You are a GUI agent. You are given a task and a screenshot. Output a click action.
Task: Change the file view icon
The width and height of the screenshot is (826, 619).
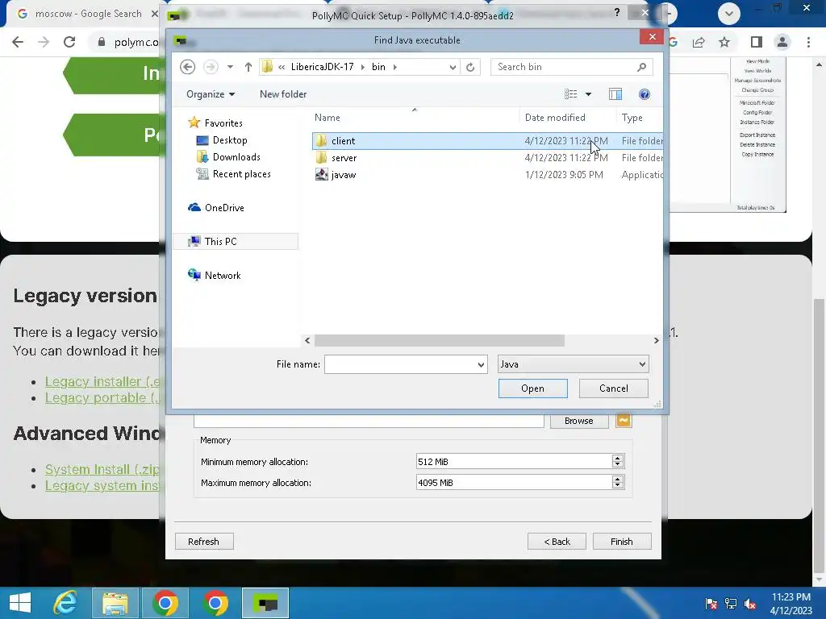(571, 94)
